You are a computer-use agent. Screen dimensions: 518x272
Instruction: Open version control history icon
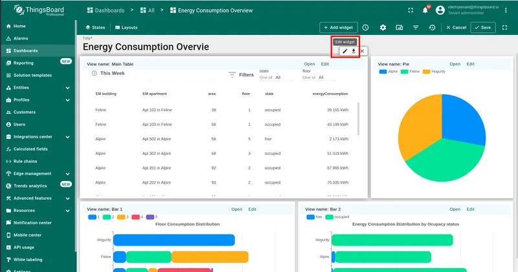(432, 28)
